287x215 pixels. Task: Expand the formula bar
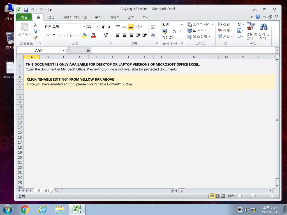[x=277, y=50]
